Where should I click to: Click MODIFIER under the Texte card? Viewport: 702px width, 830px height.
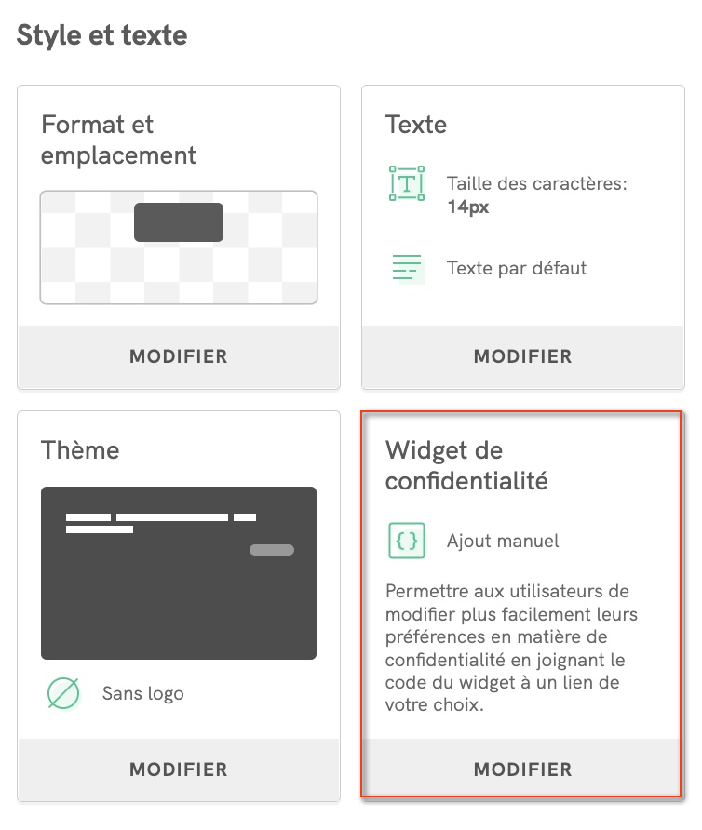pyautogui.click(x=523, y=356)
